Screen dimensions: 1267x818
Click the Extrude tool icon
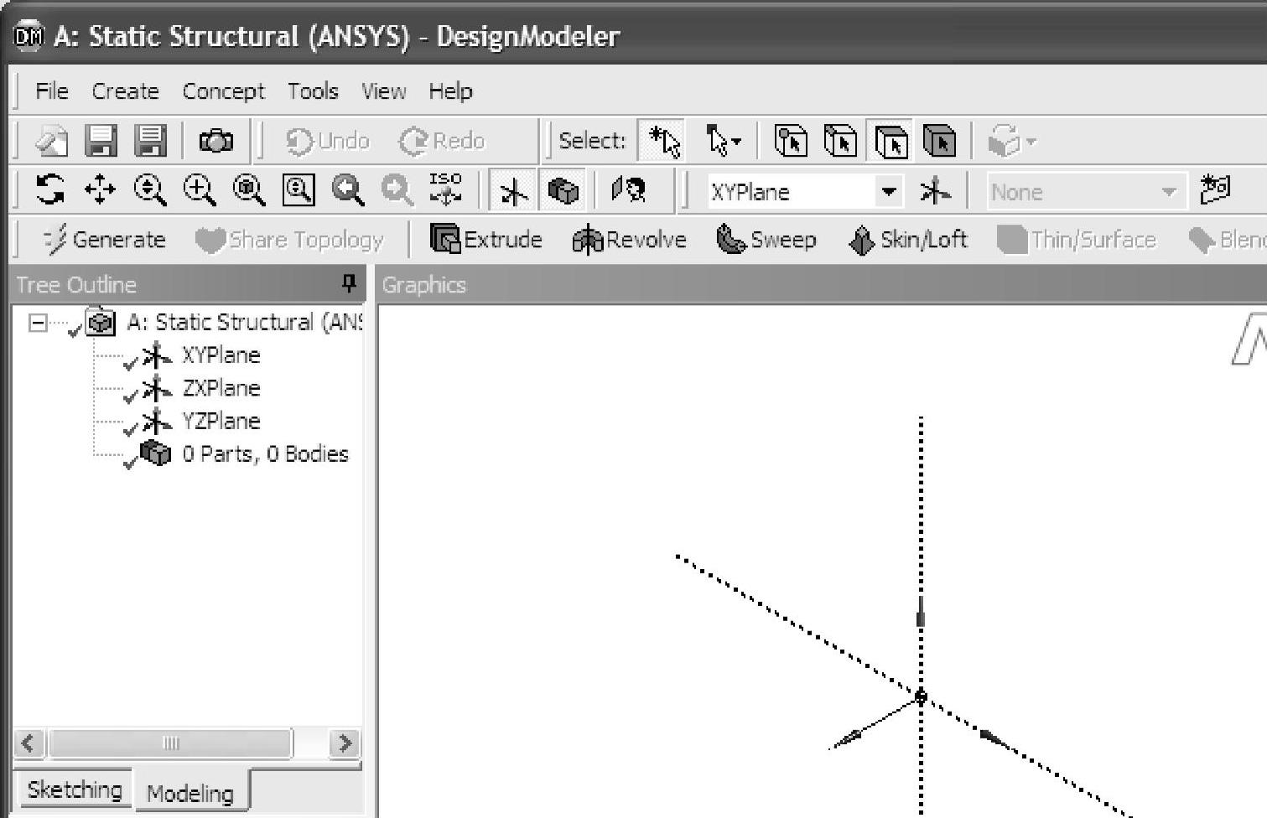(x=445, y=240)
